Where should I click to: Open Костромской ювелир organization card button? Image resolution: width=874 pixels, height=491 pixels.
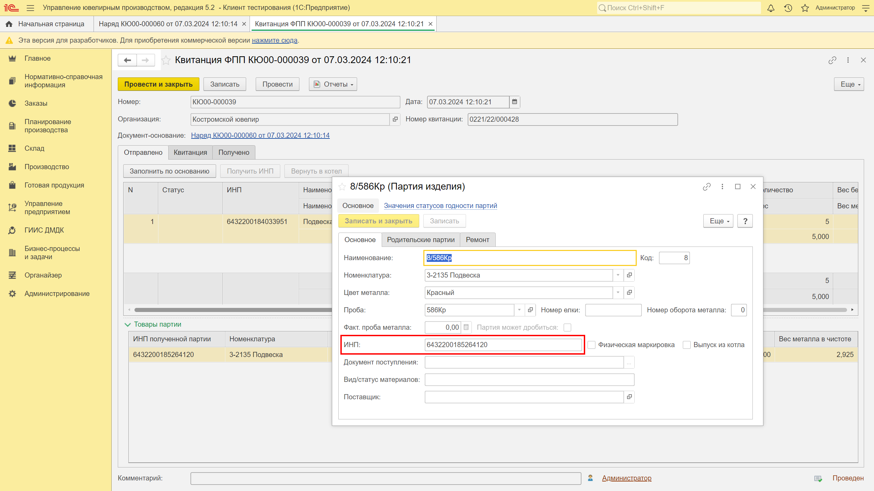click(x=395, y=119)
